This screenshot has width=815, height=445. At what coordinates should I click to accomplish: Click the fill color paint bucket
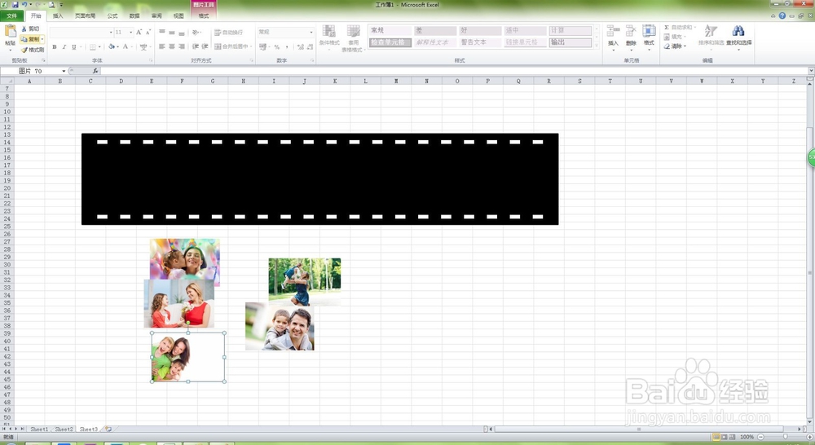click(111, 46)
